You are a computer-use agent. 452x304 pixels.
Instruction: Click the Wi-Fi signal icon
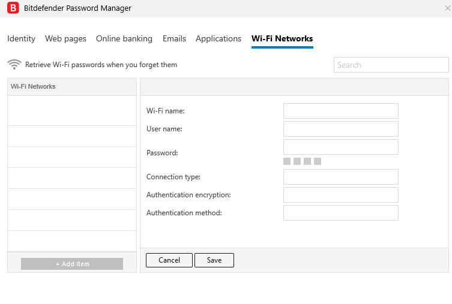click(x=14, y=65)
